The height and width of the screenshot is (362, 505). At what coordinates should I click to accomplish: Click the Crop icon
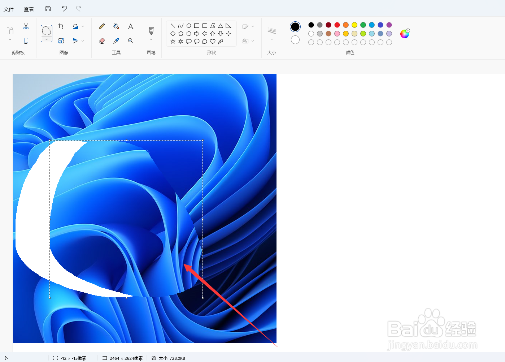pyautogui.click(x=61, y=26)
